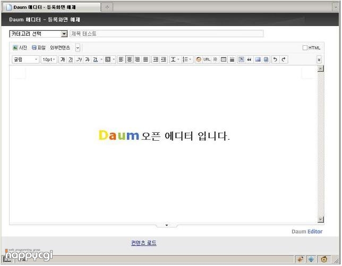
Task: Expand the attachment options dropdown arrow
Action: pos(78,48)
